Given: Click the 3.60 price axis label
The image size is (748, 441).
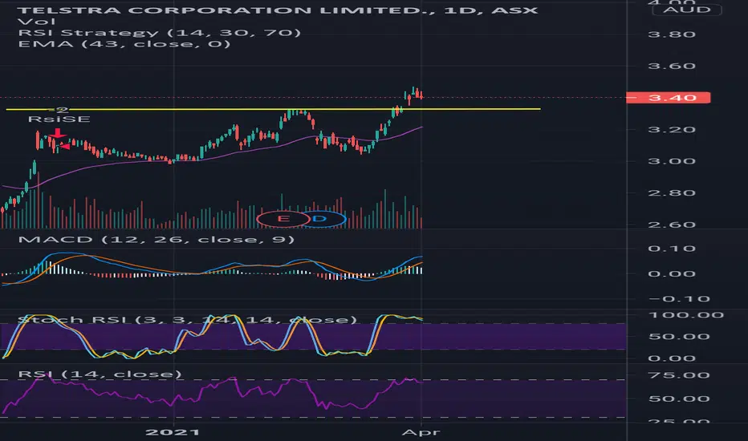Looking at the screenshot, I should [672, 66].
